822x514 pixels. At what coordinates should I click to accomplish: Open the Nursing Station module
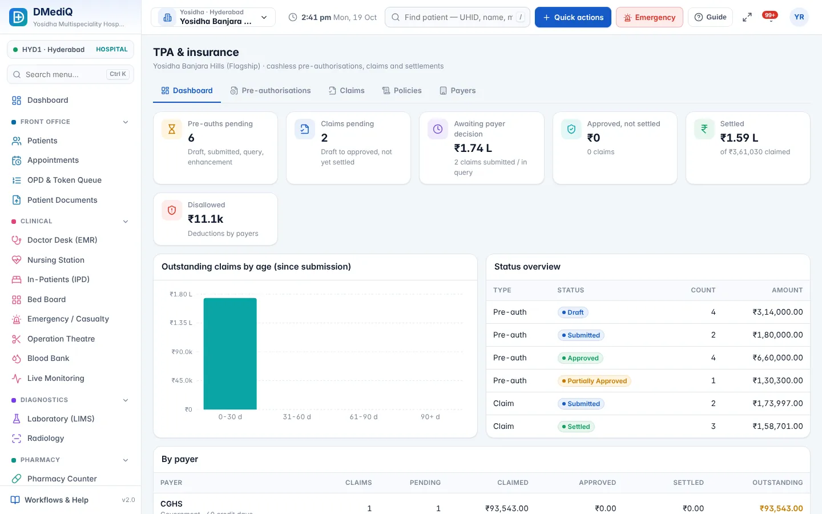[x=70, y=260]
